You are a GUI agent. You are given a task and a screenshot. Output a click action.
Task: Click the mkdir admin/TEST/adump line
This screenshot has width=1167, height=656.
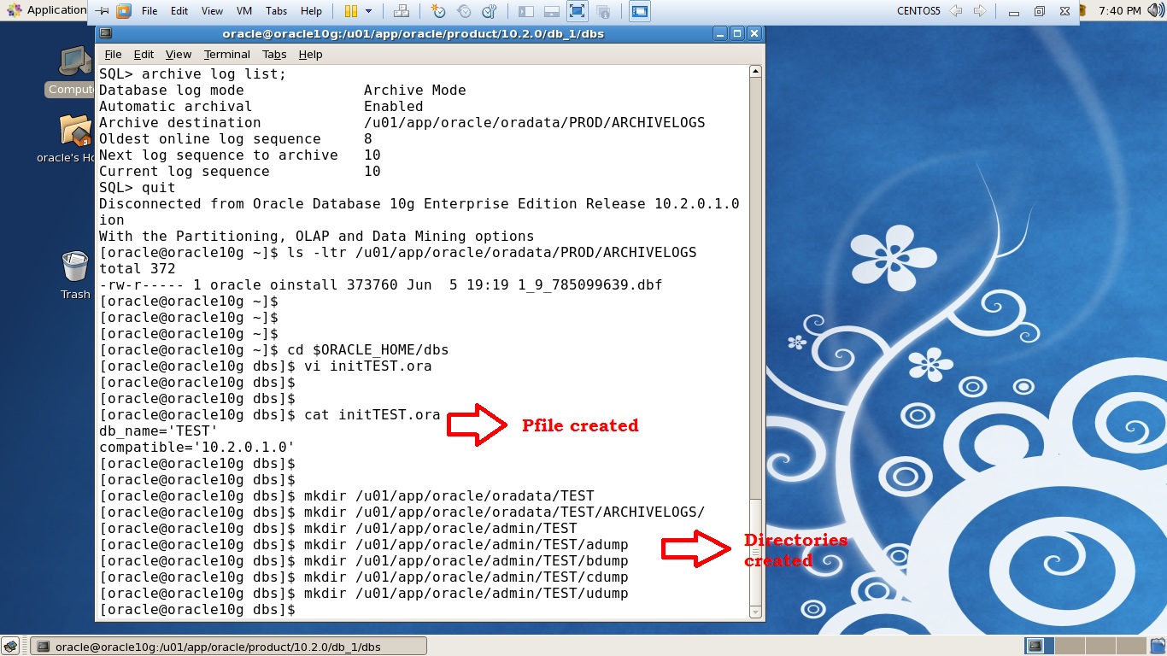coord(466,545)
